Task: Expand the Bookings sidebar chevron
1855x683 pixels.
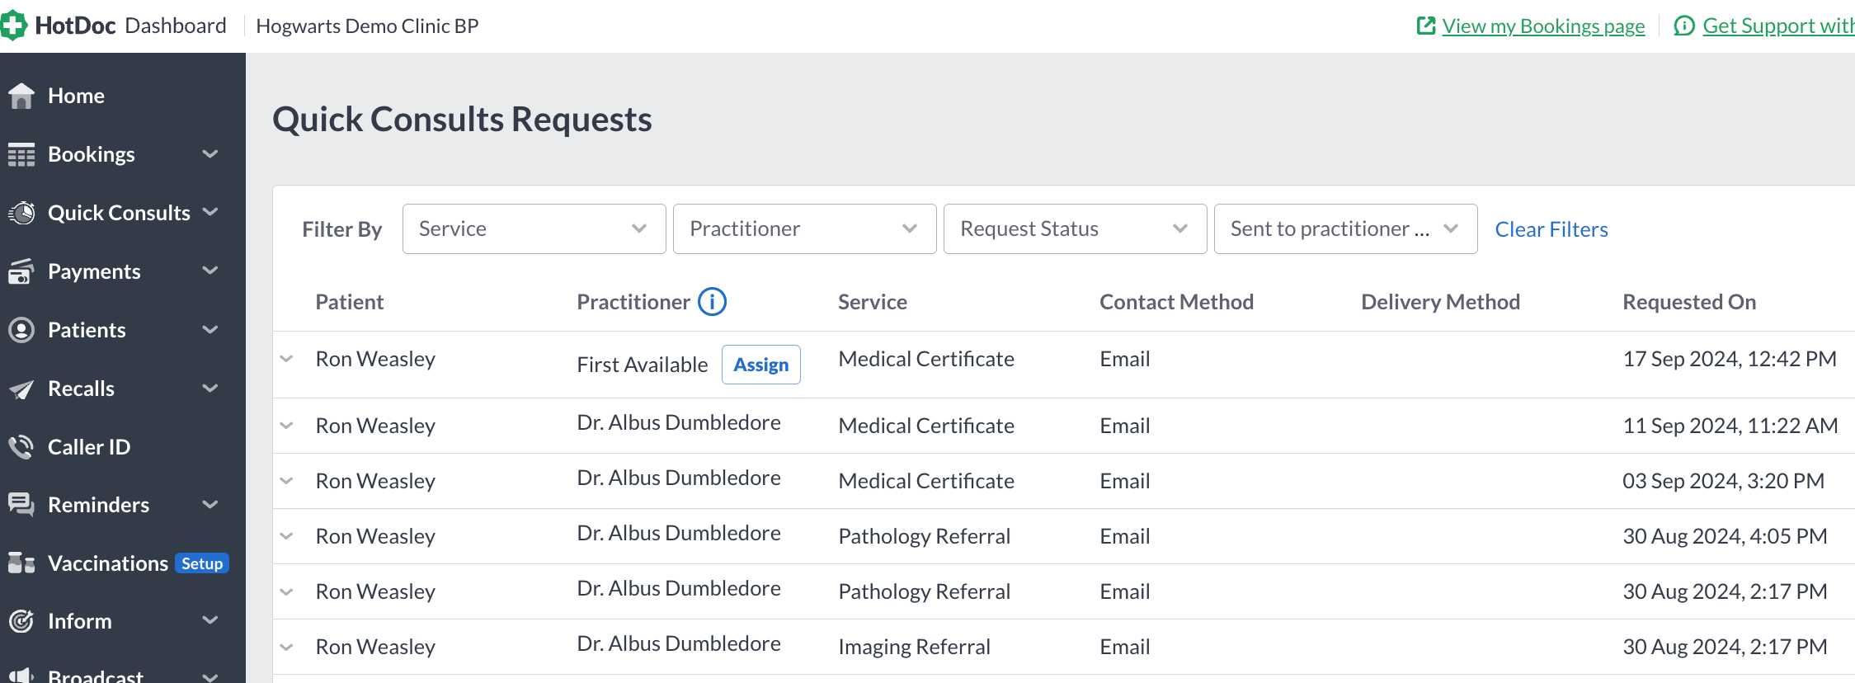Action: (211, 154)
